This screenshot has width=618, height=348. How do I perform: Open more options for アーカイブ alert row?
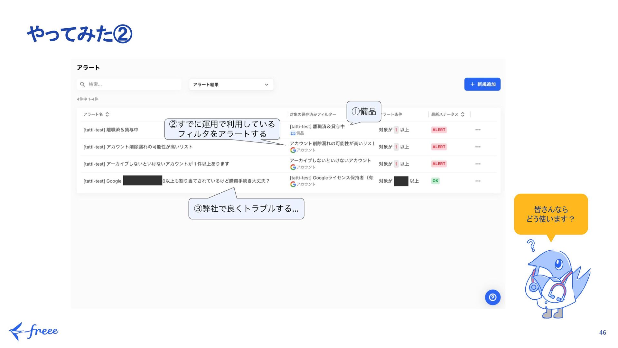pyautogui.click(x=478, y=164)
